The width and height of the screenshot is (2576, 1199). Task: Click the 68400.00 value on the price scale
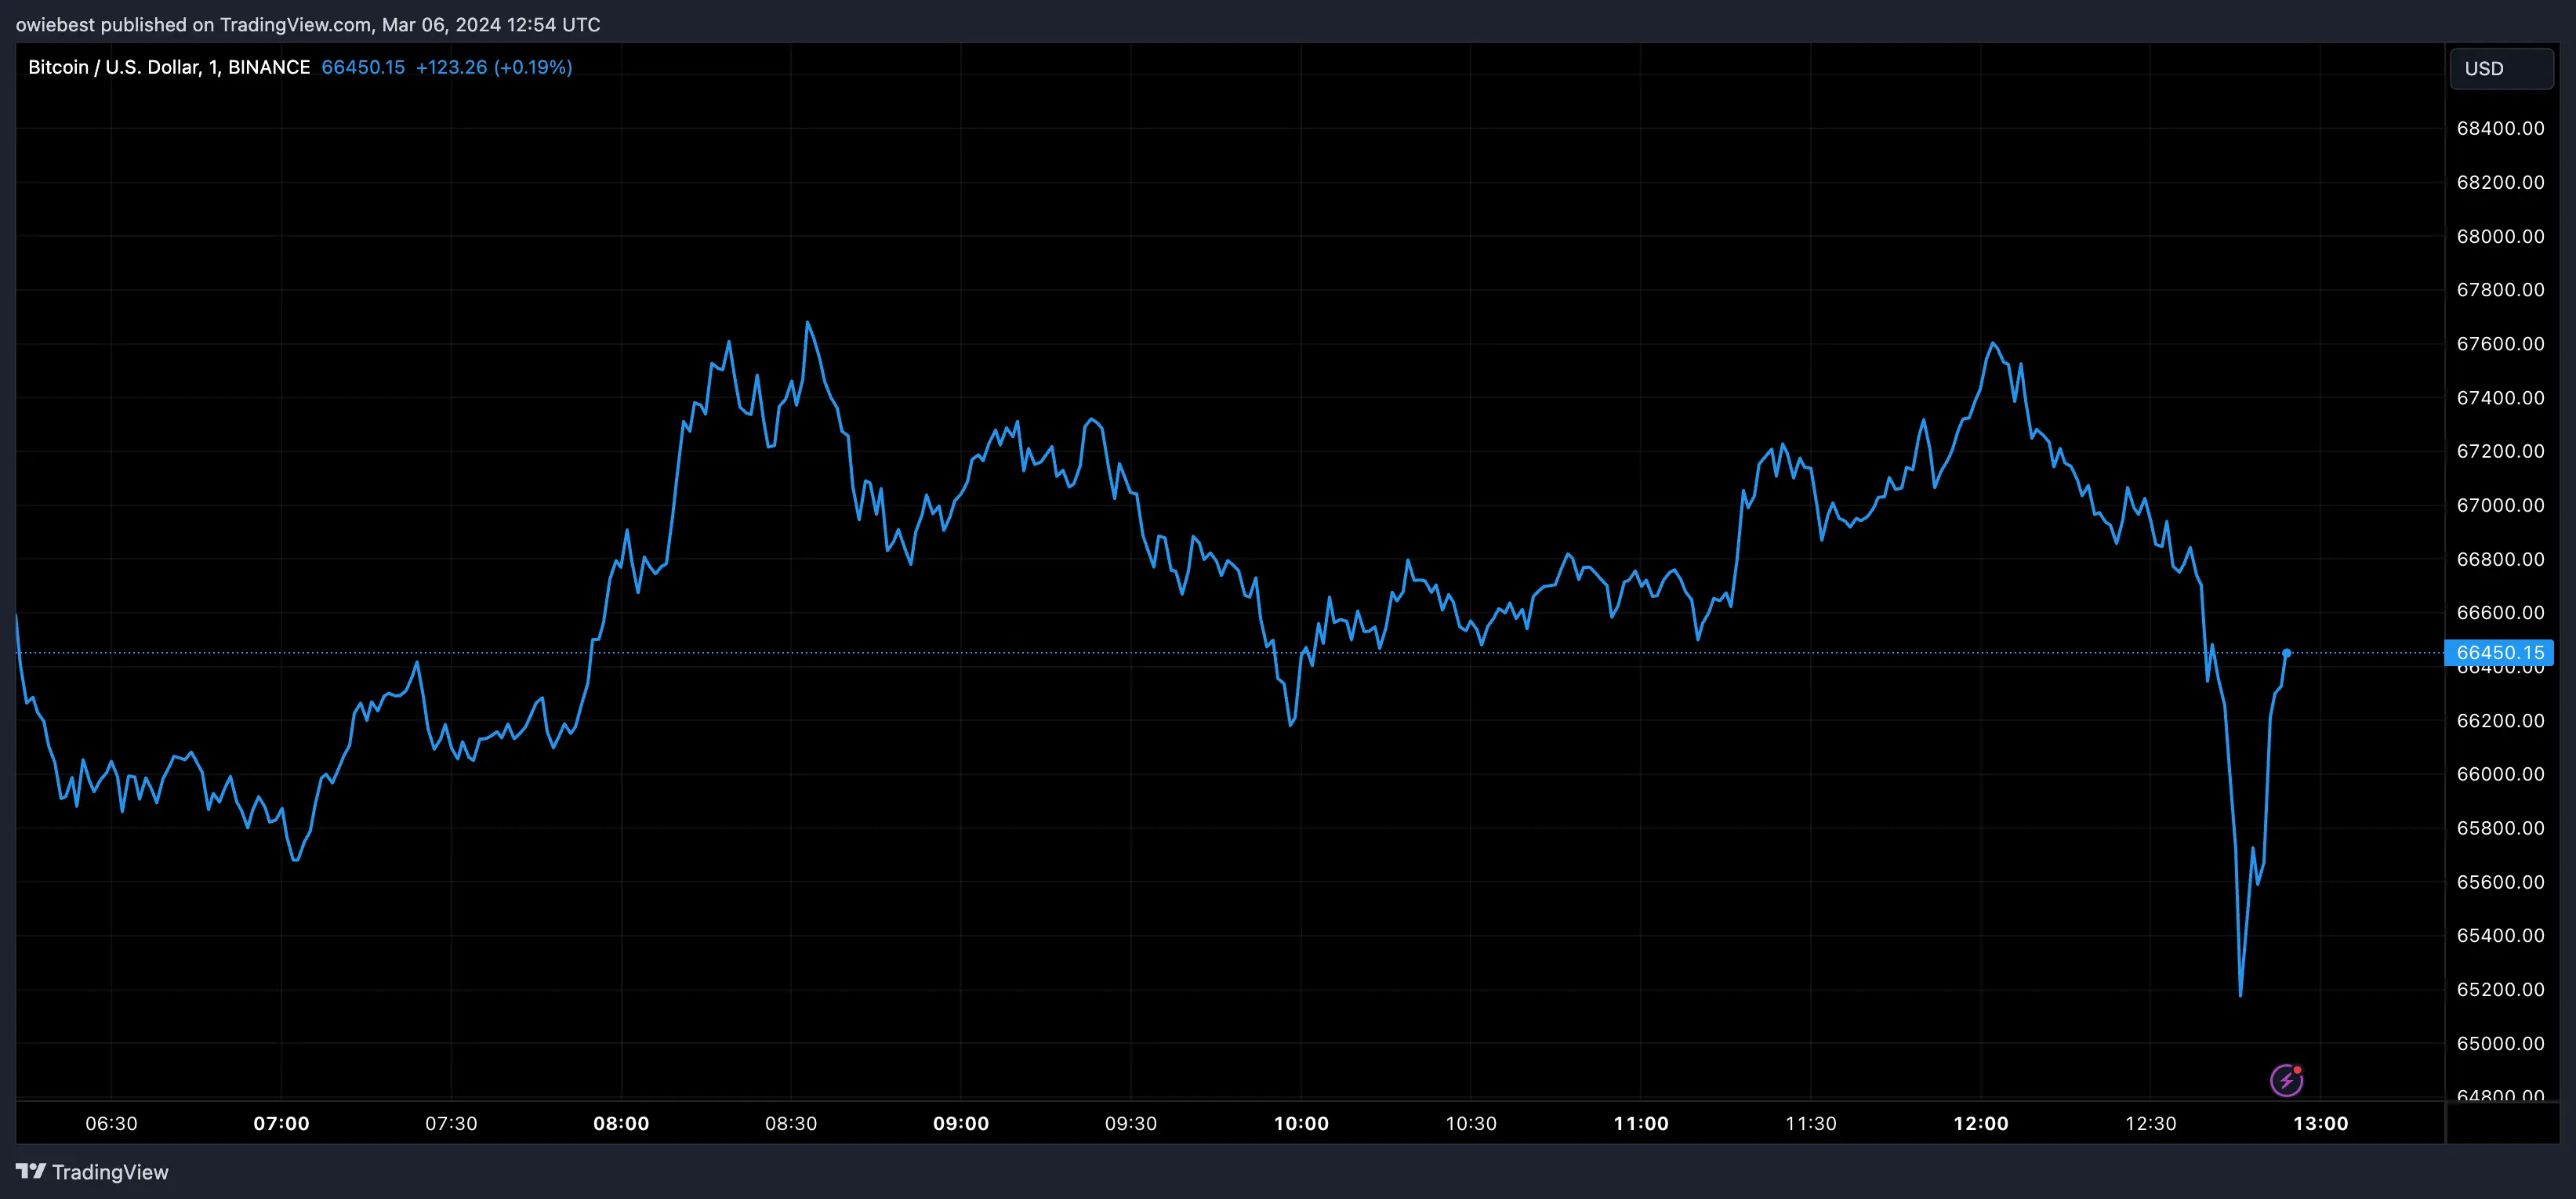[x=2501, y=128]
